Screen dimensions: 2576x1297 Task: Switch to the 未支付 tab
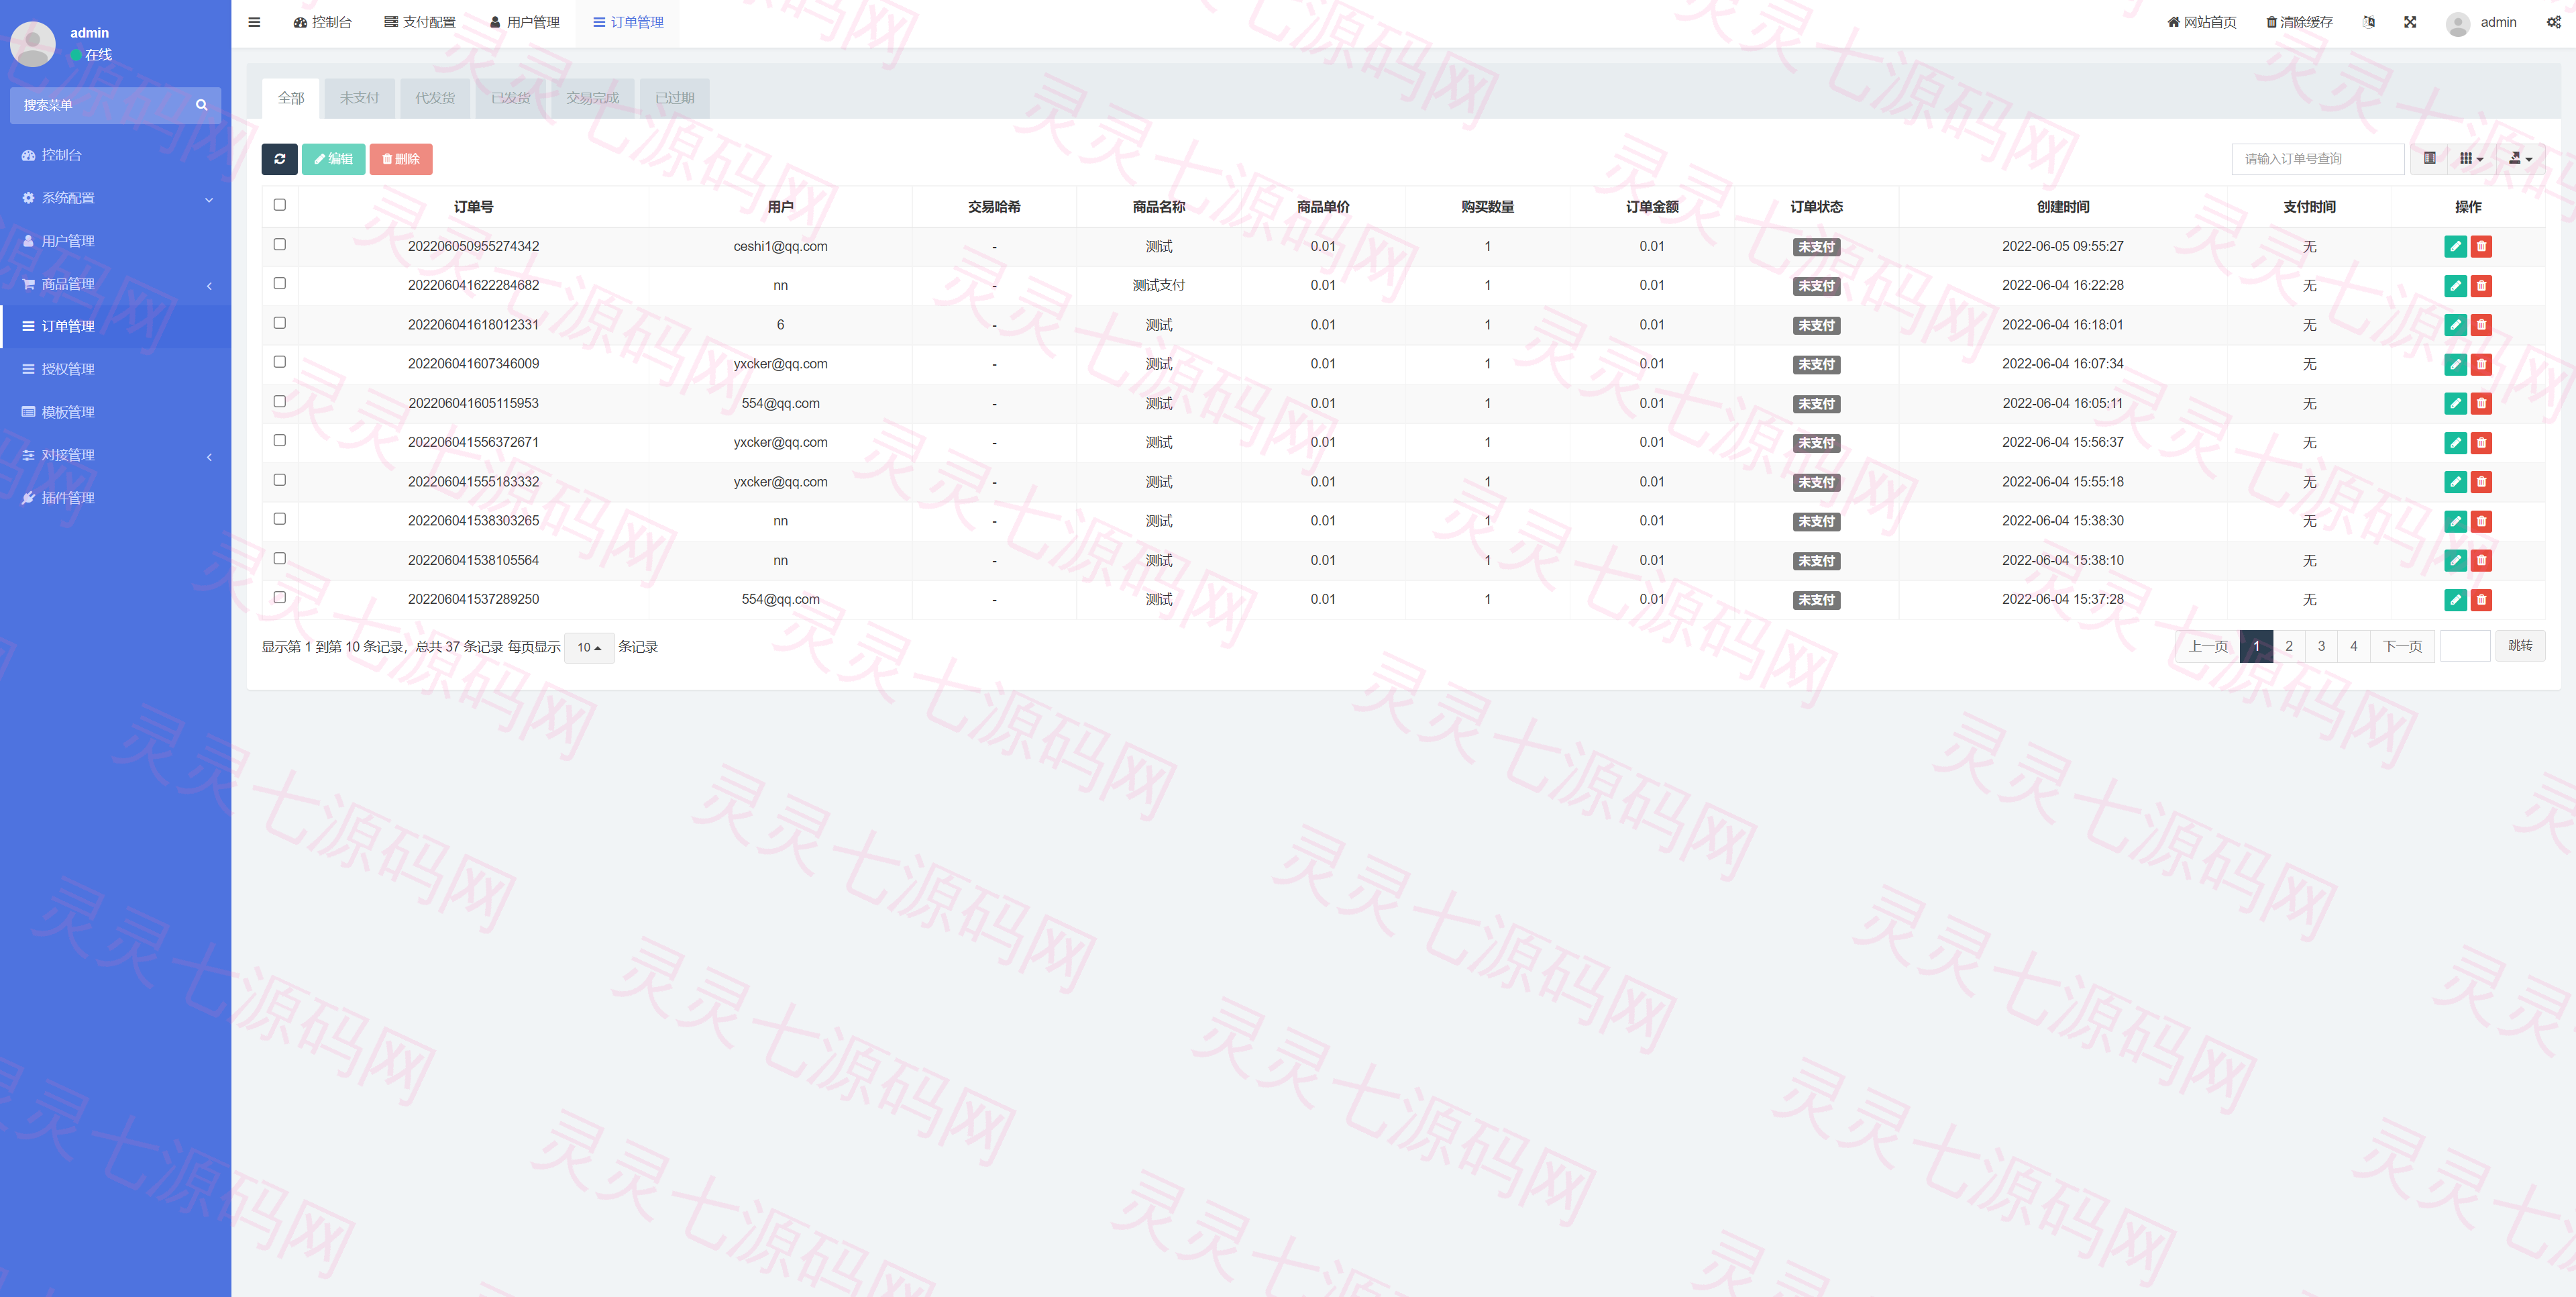click(x=359, y=98)
